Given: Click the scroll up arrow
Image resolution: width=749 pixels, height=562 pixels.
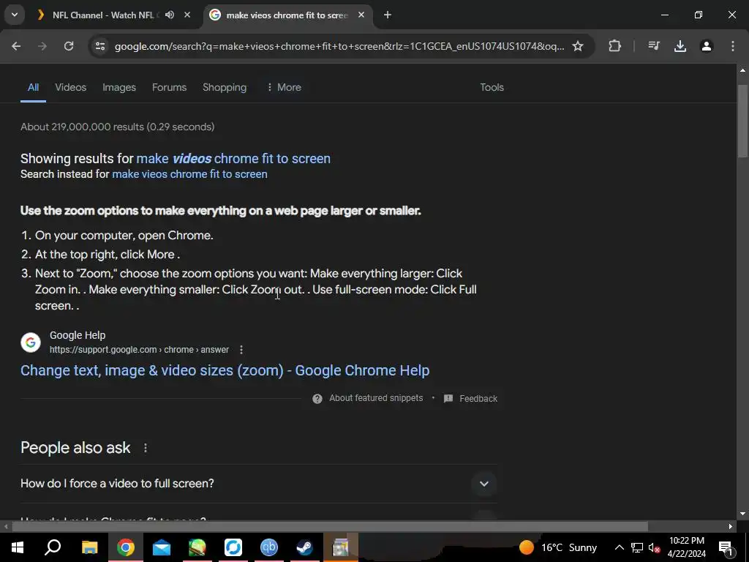Looking at the screenshot, I should [x=743, y=70].
